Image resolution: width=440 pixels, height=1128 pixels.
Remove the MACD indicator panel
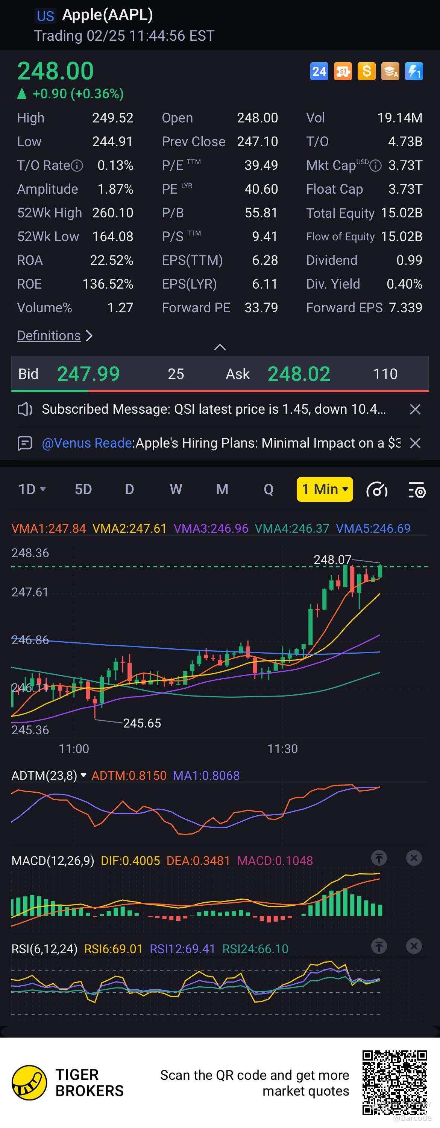point(414,857)
